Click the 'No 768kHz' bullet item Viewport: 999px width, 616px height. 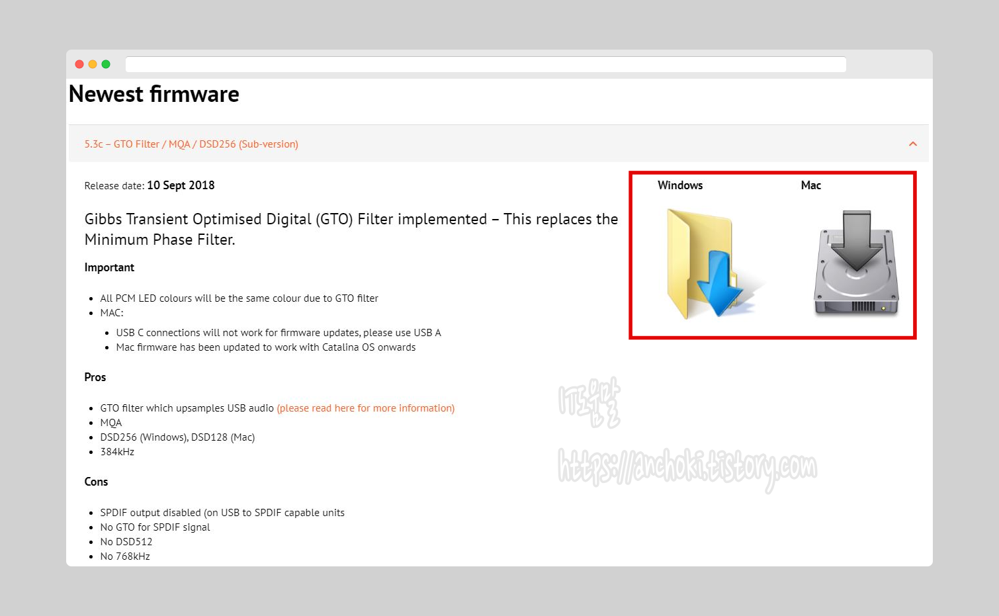[x=125, y=556]
